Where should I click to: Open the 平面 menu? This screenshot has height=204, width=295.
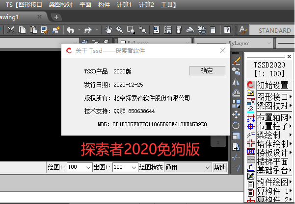click(85, 5)
